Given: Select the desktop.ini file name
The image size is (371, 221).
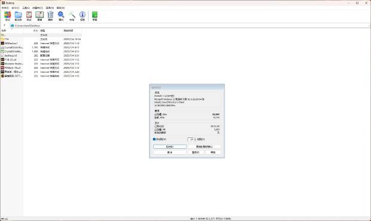Looking at the screenshot, I should click(x=11, y=56).
